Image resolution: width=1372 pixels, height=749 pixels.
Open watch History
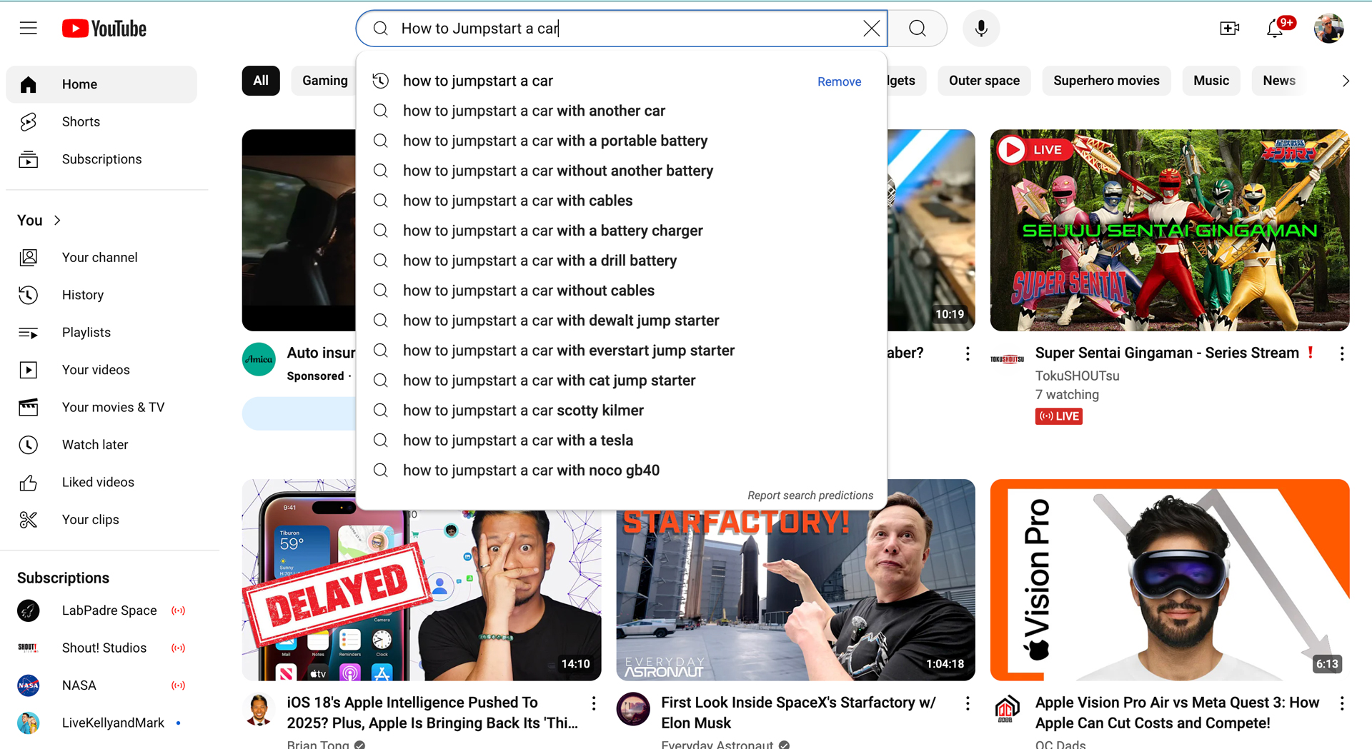click(x=101, y=295)
